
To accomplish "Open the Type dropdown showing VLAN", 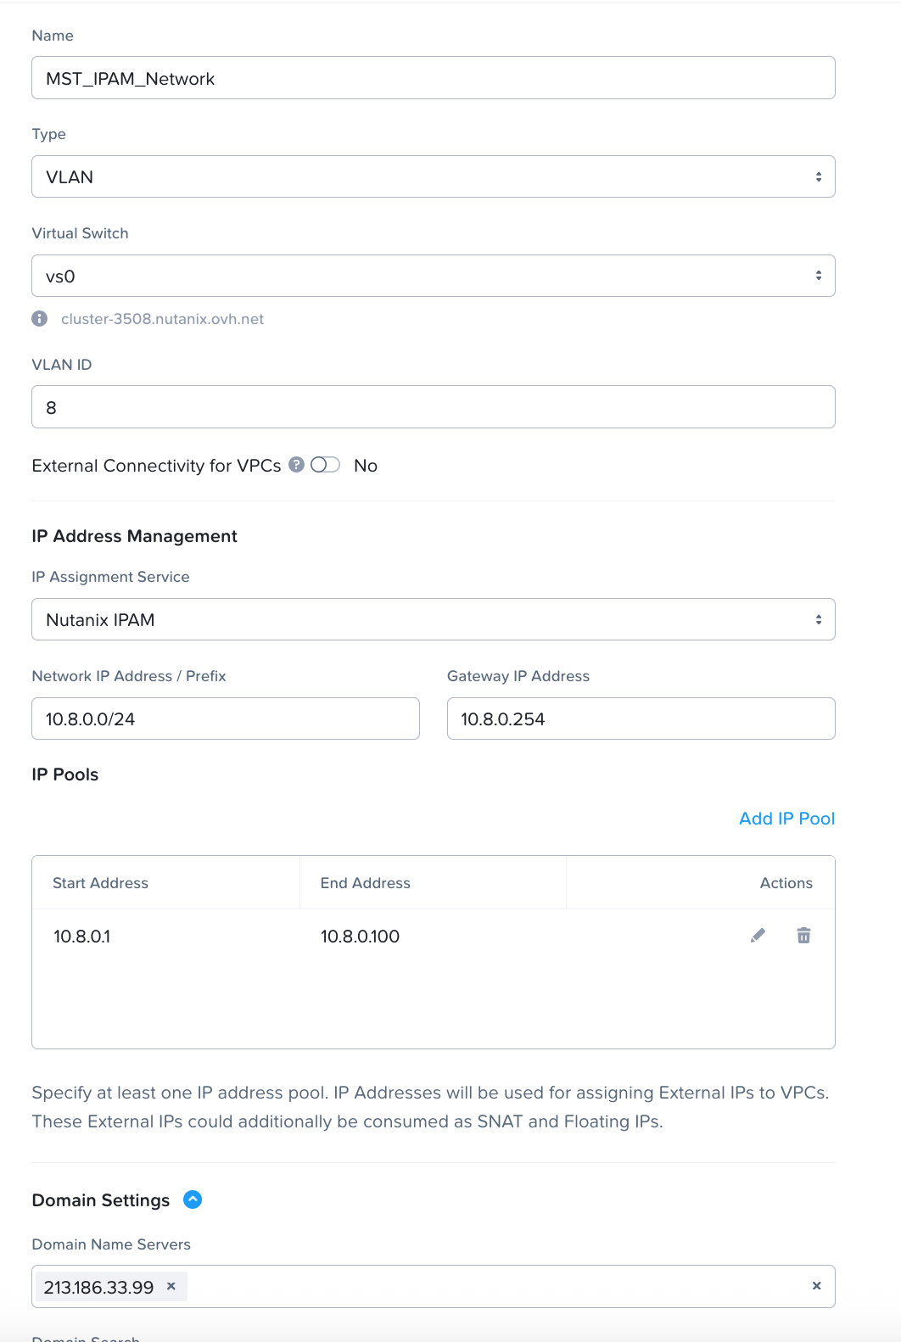I will (433, 176).
